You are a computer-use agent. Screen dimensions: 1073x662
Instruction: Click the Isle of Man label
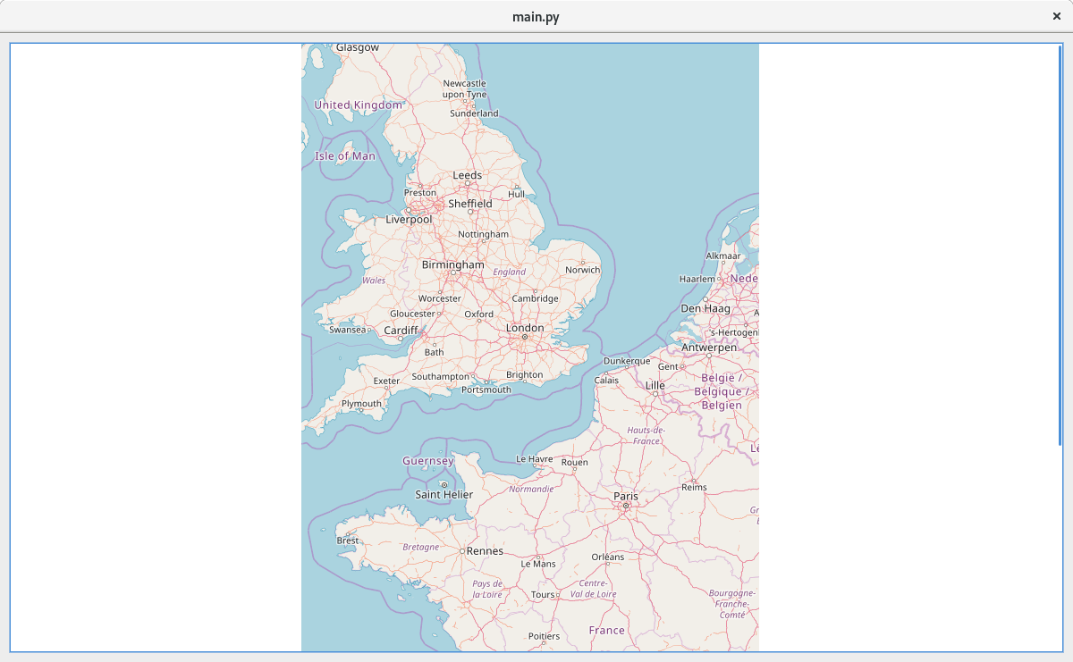coord(345,155)
